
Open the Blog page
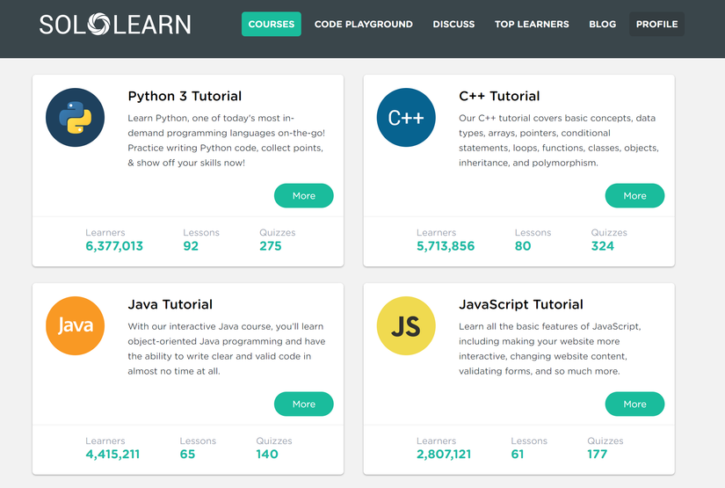pyautogui.click(x=603, y=24)
